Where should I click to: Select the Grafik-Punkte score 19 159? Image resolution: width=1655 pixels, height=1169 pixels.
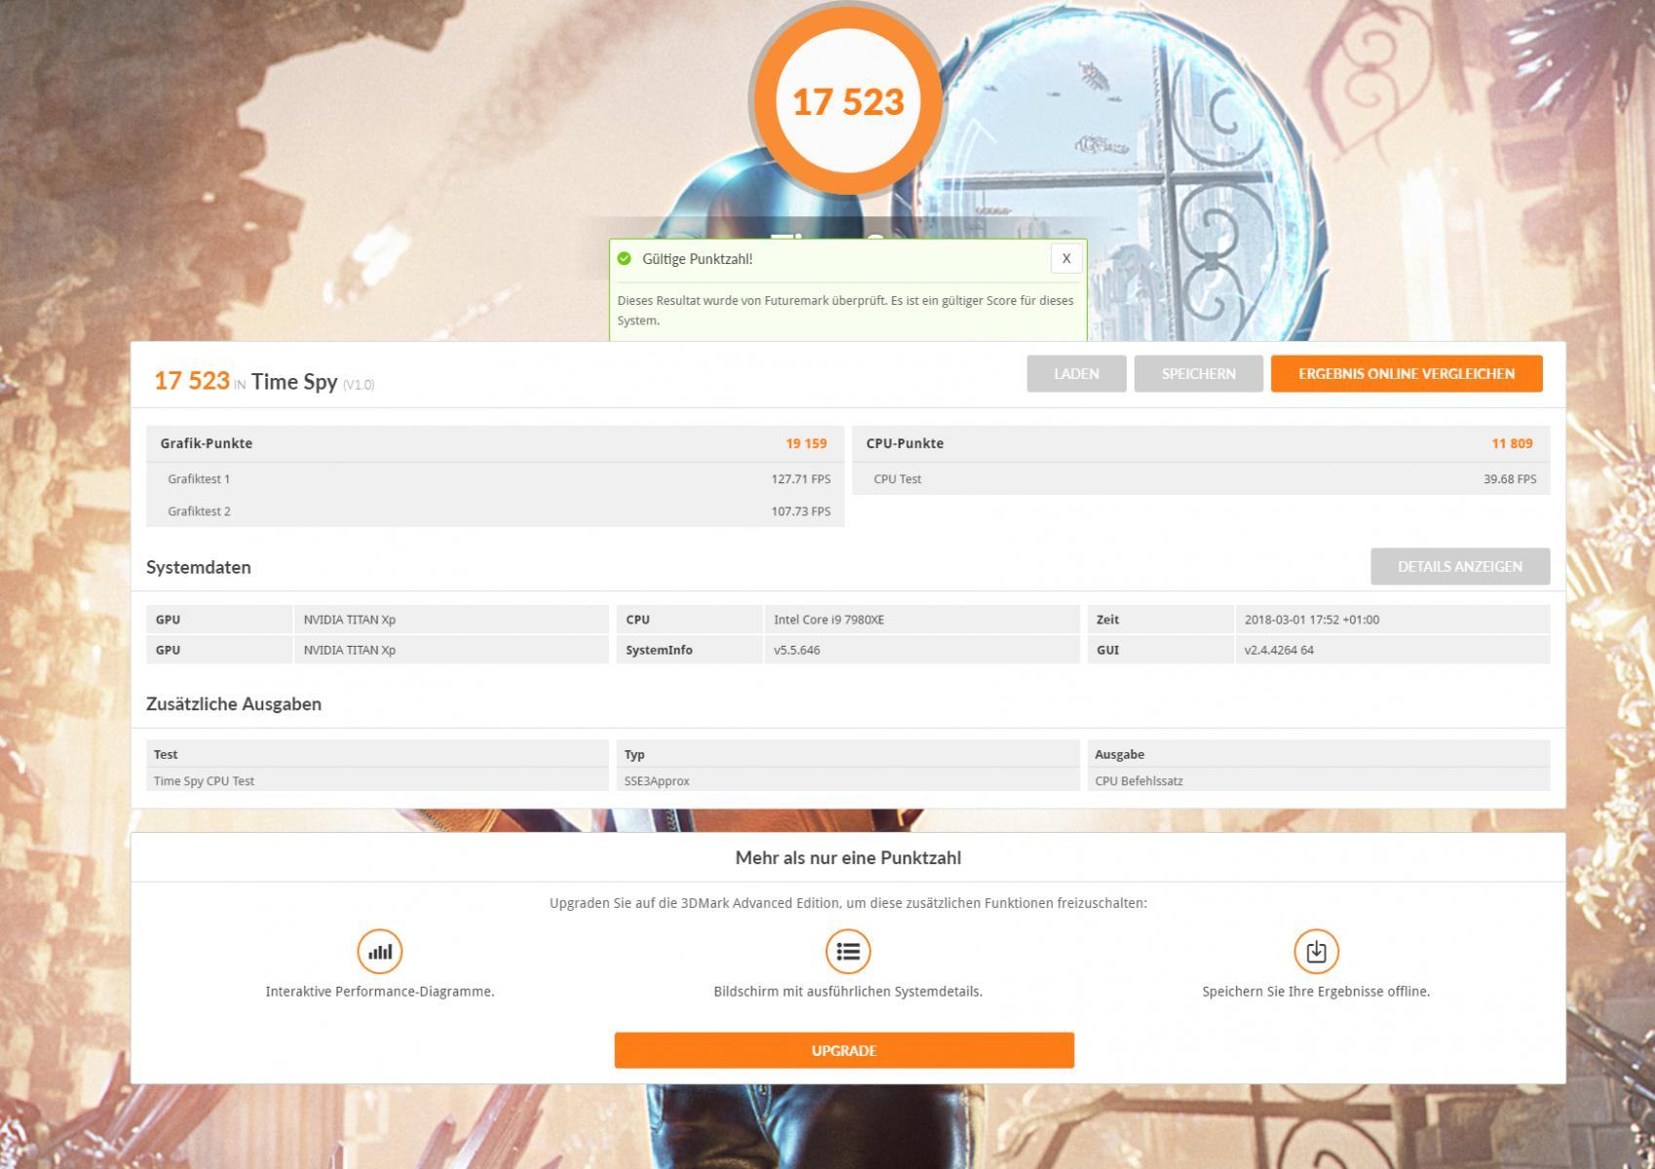pos(806,443)
